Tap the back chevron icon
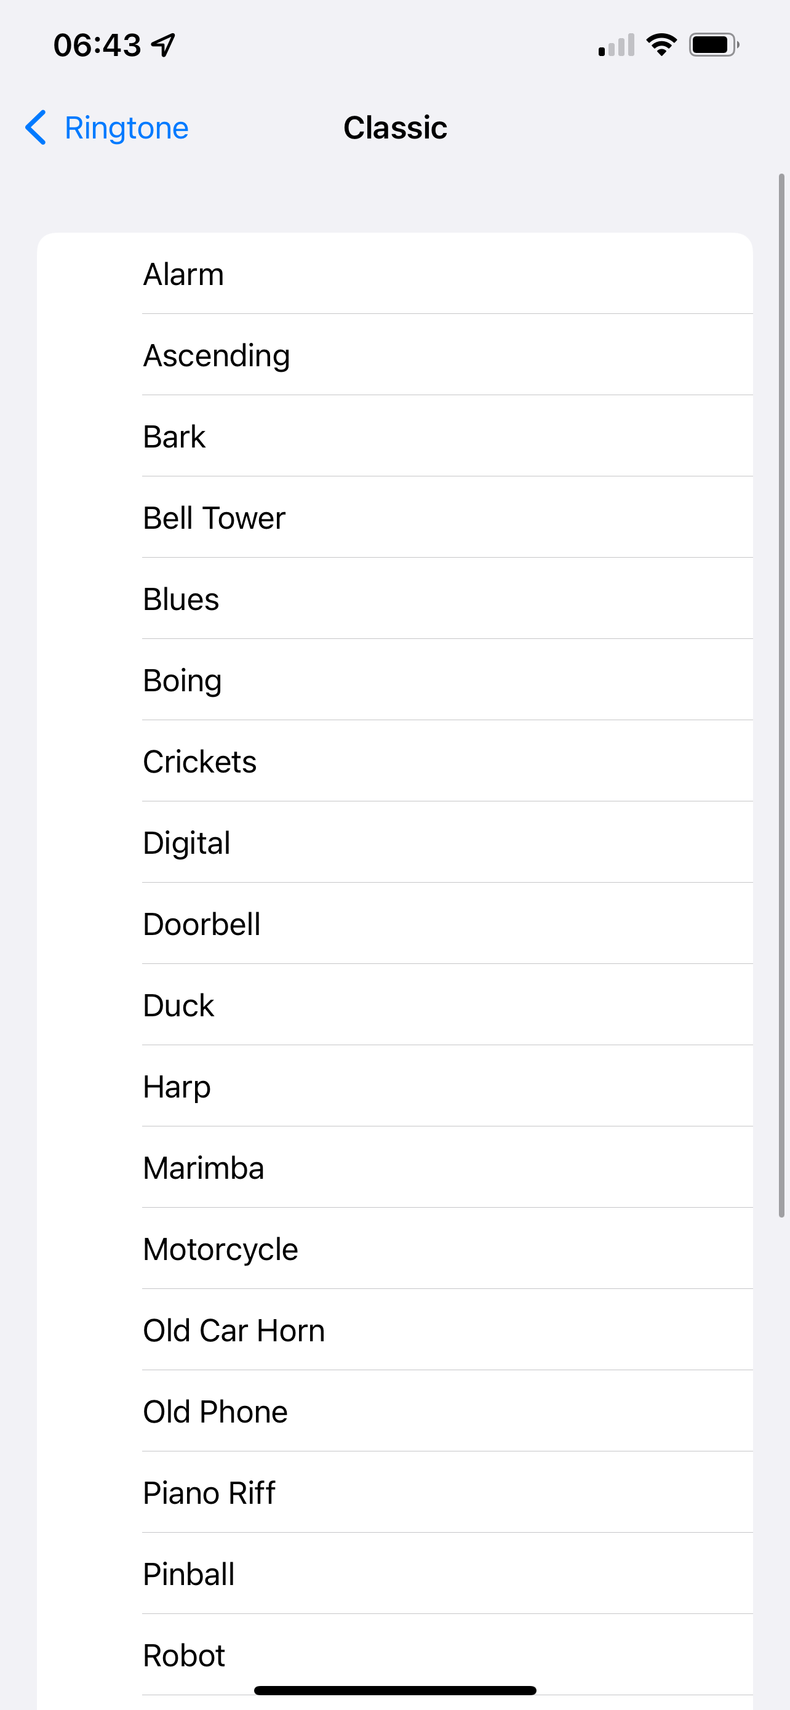 click(x=36, y=127)
